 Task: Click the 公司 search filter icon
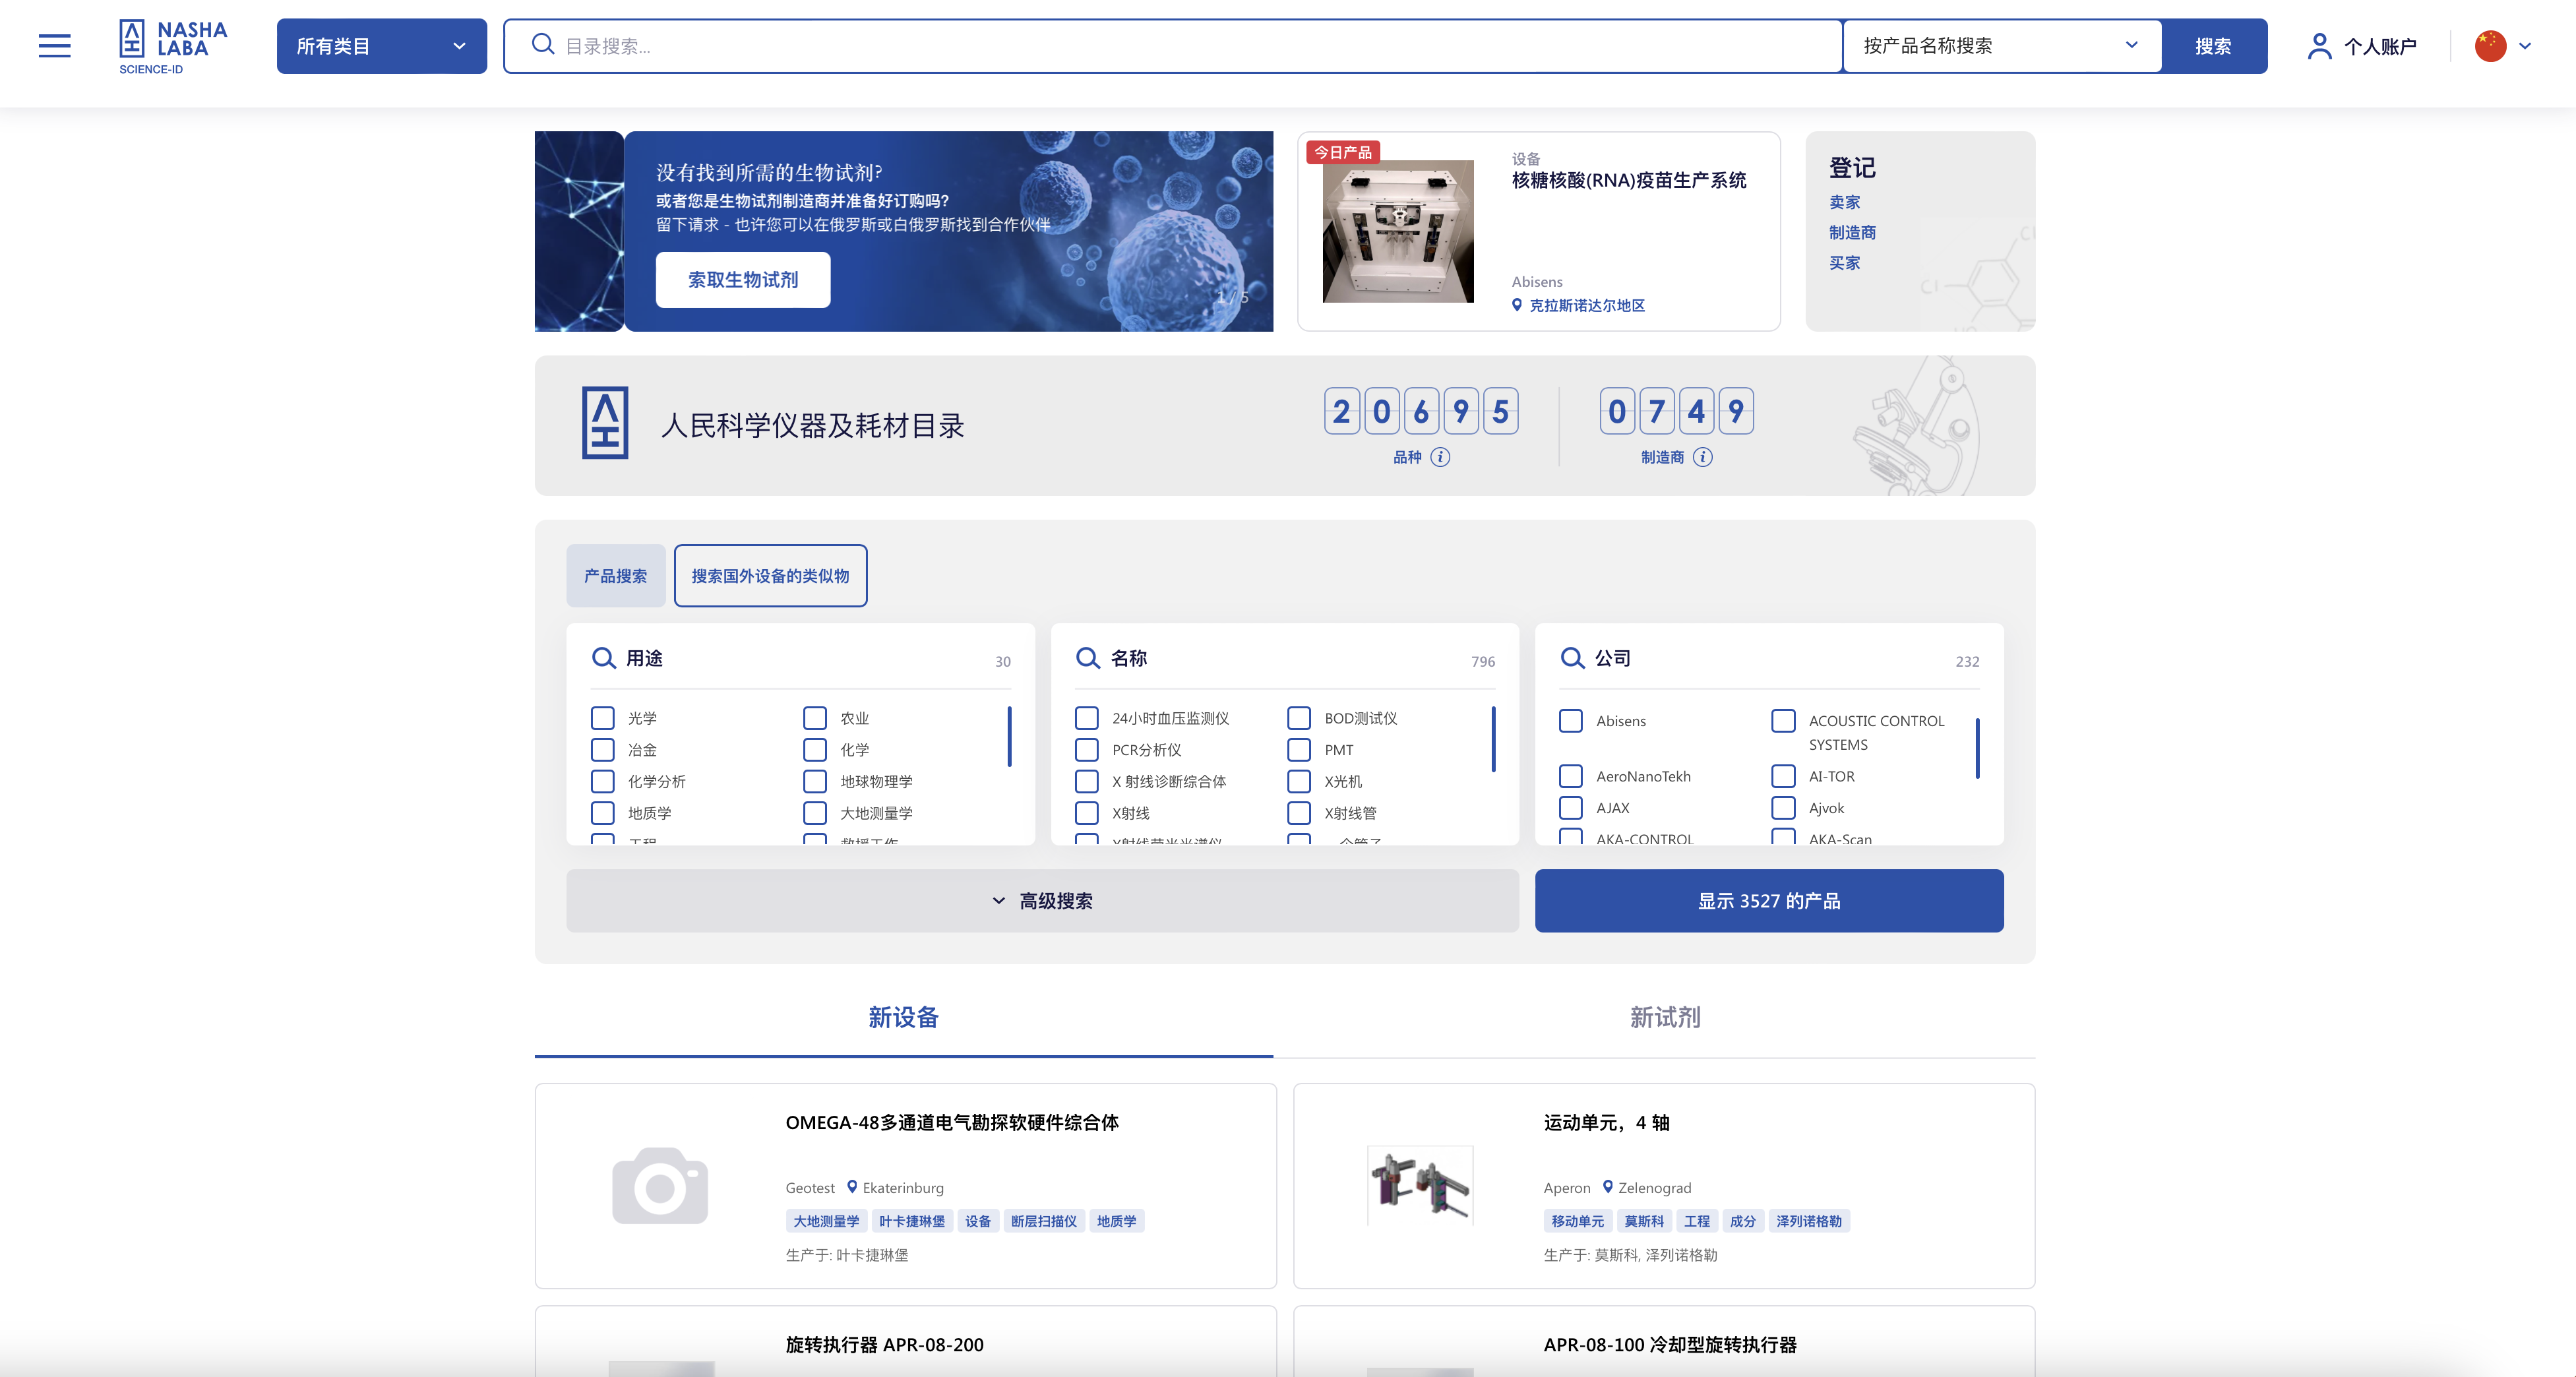tap(1569, 659)
